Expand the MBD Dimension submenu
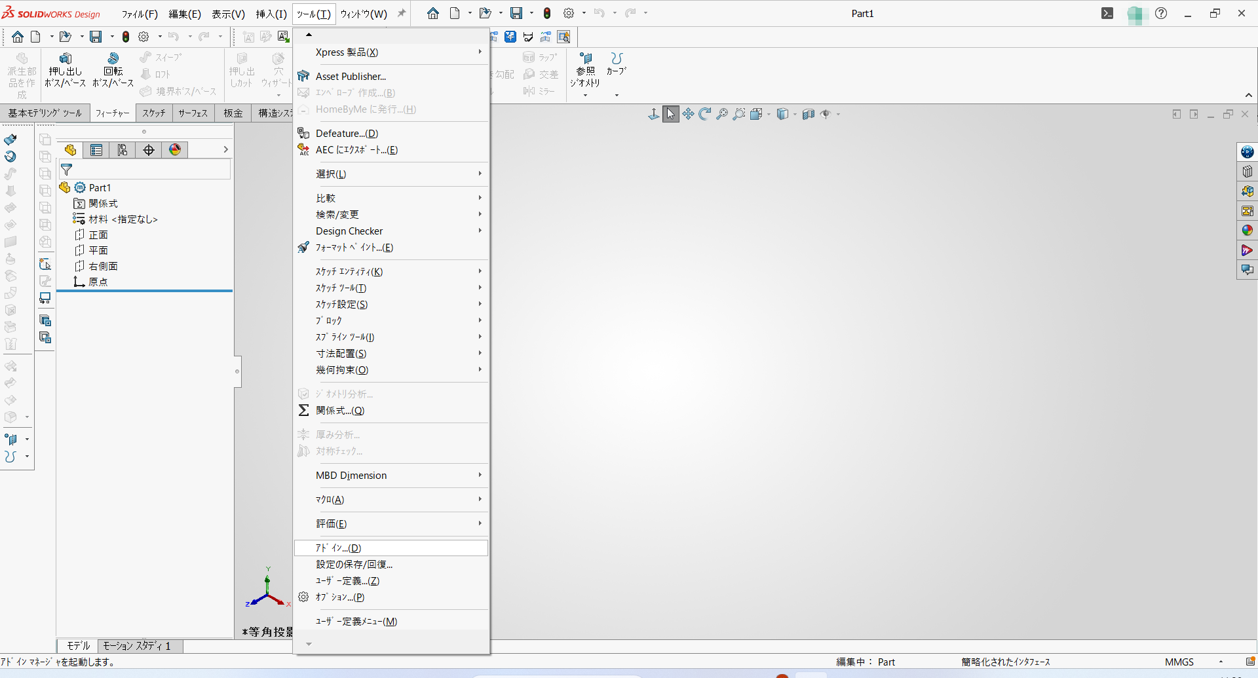 [x=391, y=476]
